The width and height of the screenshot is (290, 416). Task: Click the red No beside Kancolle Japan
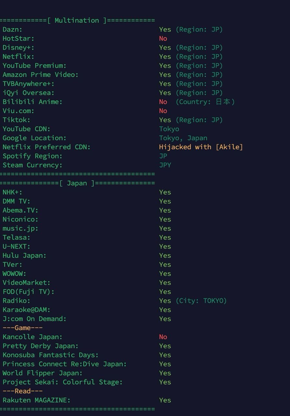tap(163, 337)
